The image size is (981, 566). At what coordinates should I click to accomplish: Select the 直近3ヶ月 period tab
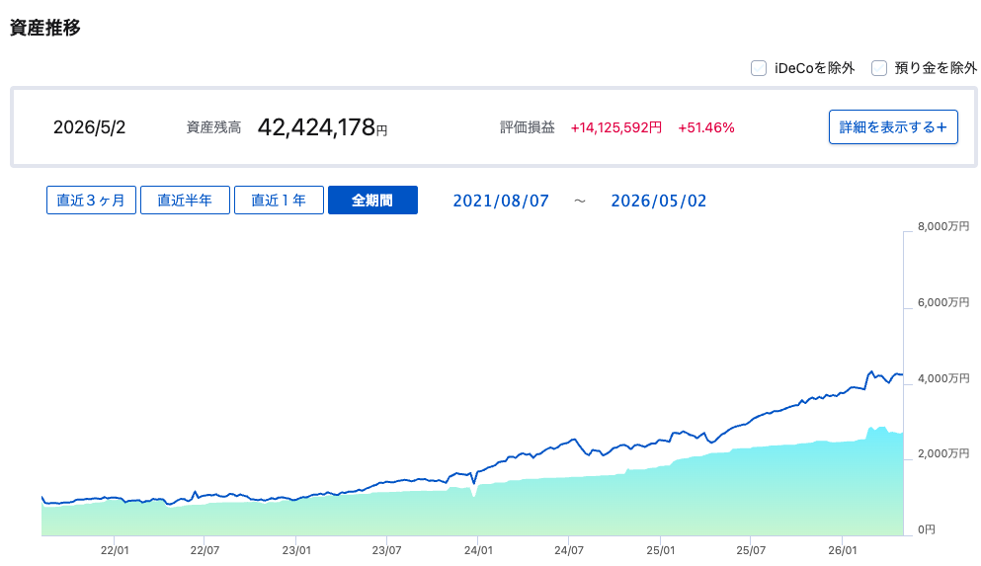click(91, 201)
